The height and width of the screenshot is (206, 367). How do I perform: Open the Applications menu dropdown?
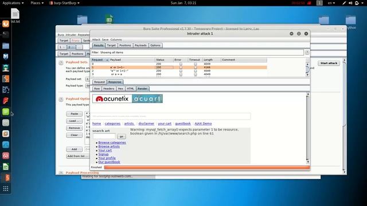point(13,3)
